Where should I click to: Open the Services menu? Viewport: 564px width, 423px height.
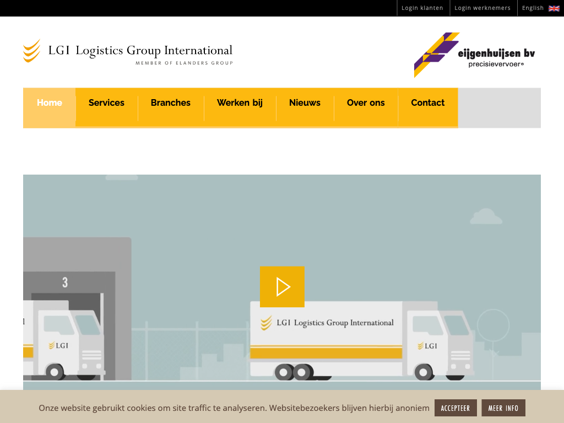point(106,103)
